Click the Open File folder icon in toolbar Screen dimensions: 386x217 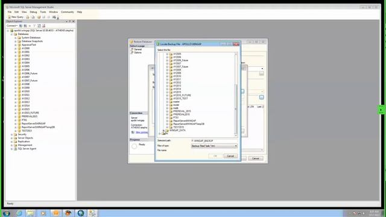pos(39,17)
